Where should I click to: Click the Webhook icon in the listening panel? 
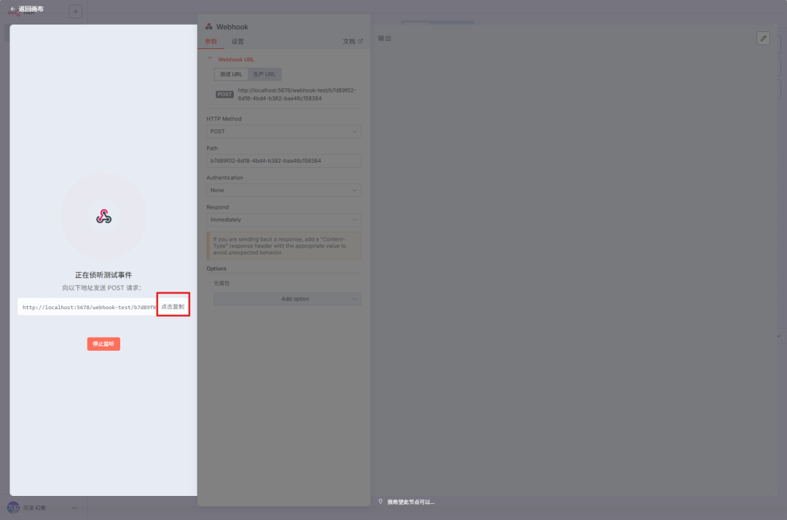coord(103,216)
